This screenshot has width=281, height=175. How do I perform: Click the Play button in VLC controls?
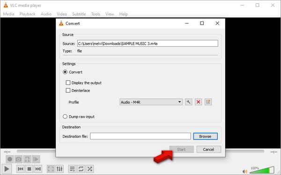[7, 169]
